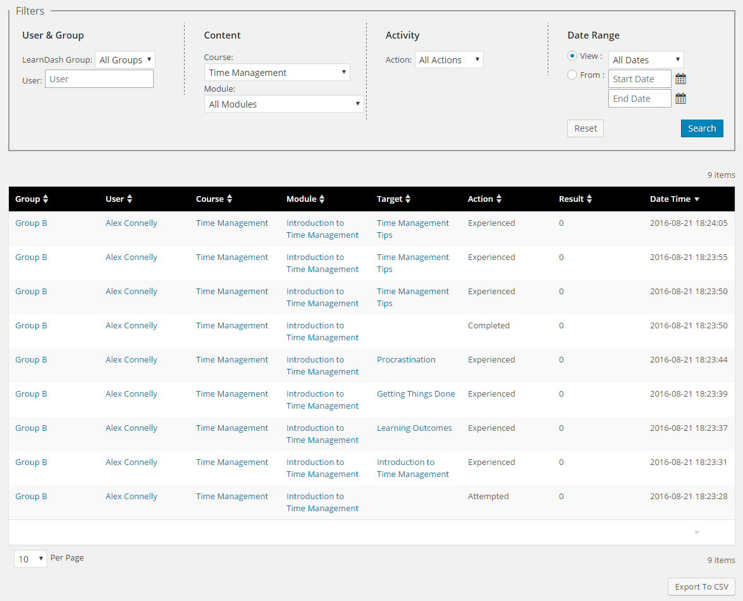Sort table by Target column arrows
Viewport: 743px width, 601px height.
[x=408, y=199]
